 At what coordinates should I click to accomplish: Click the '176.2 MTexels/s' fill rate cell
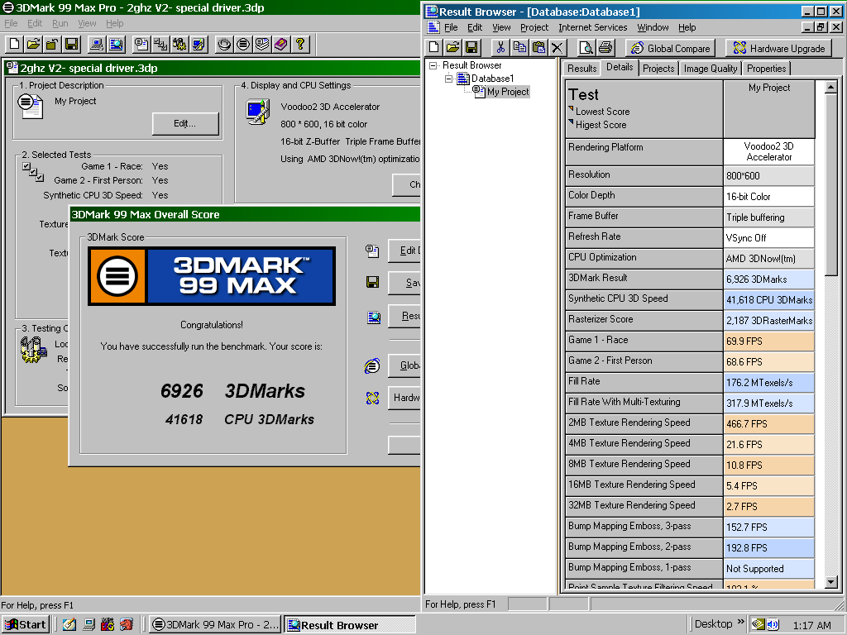(x=769, y=382)
